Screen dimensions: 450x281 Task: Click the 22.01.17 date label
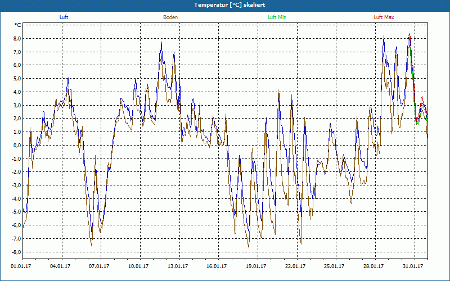tap(295, 266)
